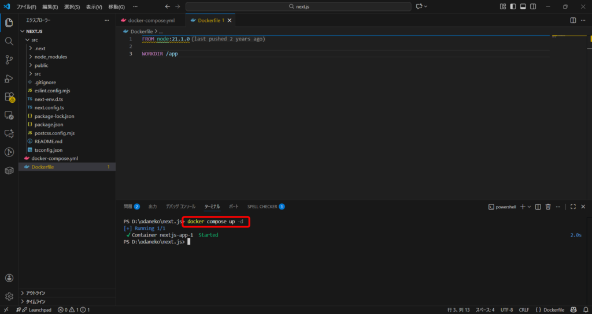Open the Accounts icon
The height and width of the screenshot is (314, 592).
pos(9,278)
